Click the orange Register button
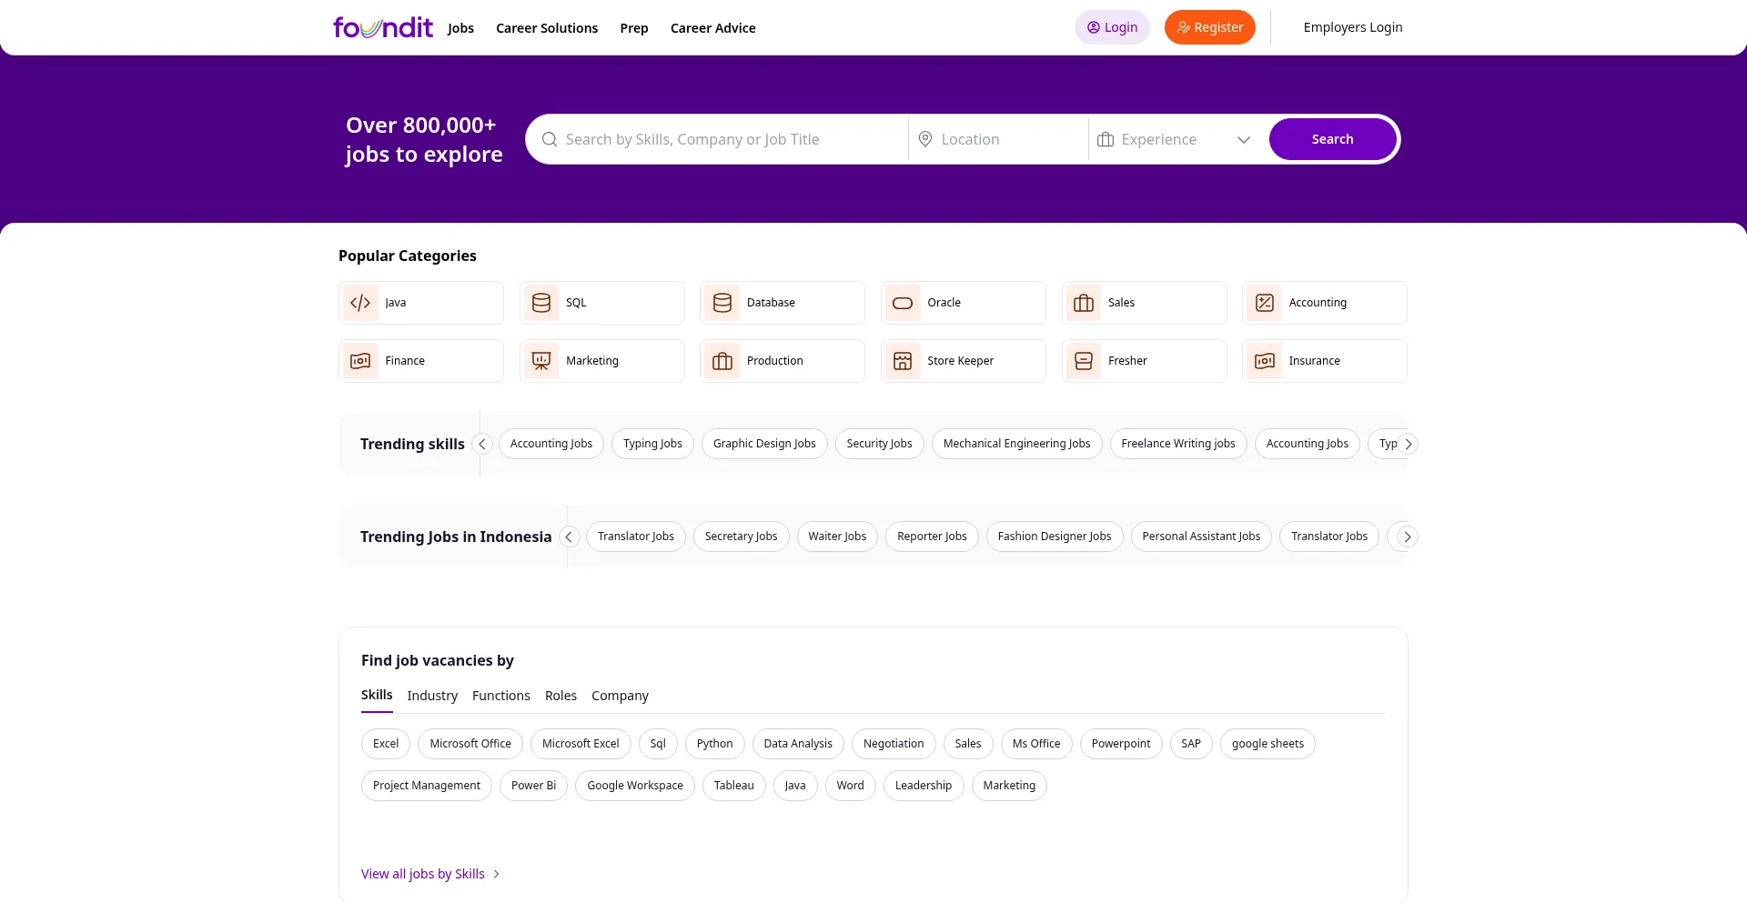The width and height of the screenshot is (1747, 903). coord(1210,27)
